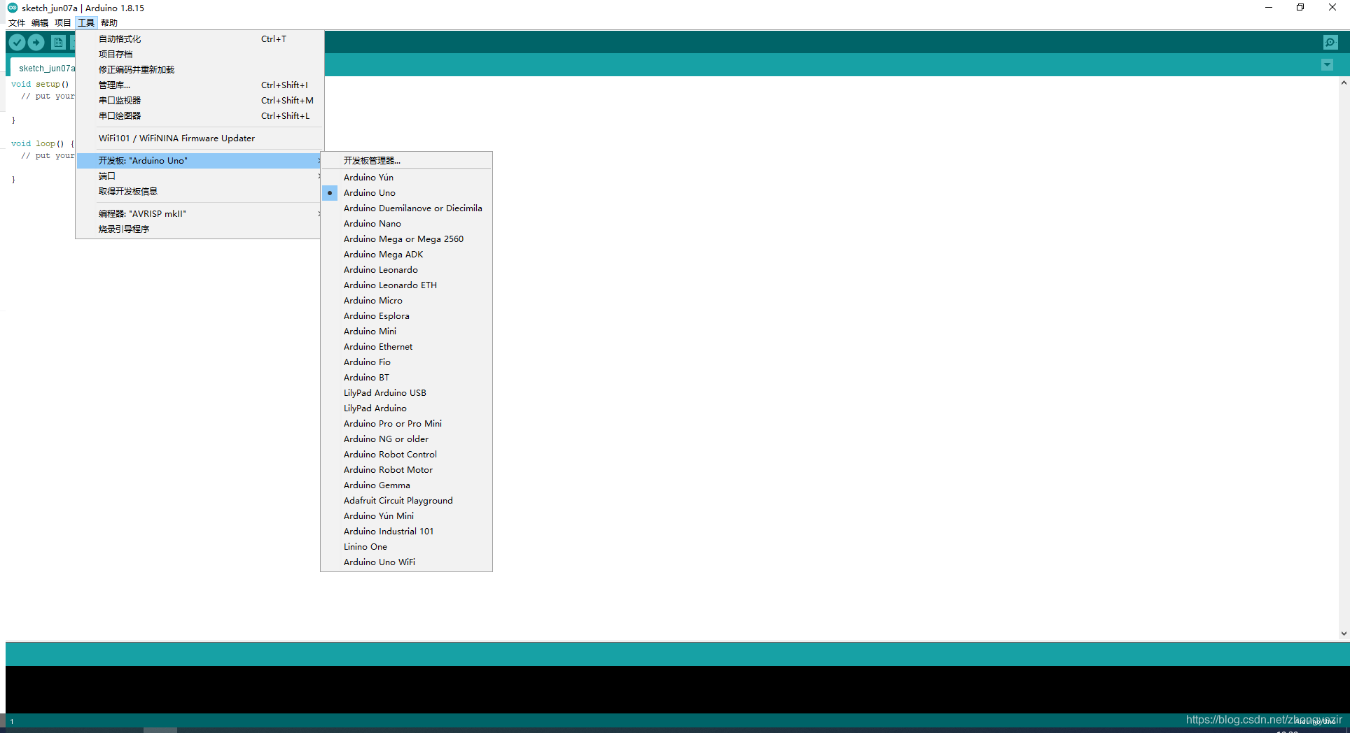Select Arduino Nano board
This screenshot has width=1350, height=733.
tap(406, 223)
